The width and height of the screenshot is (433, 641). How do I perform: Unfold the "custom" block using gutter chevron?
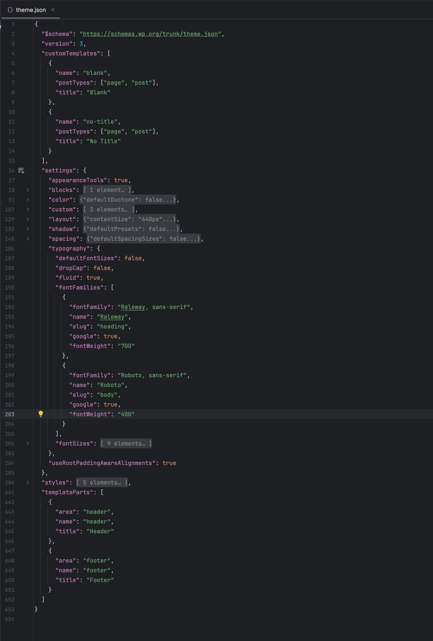pos(28,210)
